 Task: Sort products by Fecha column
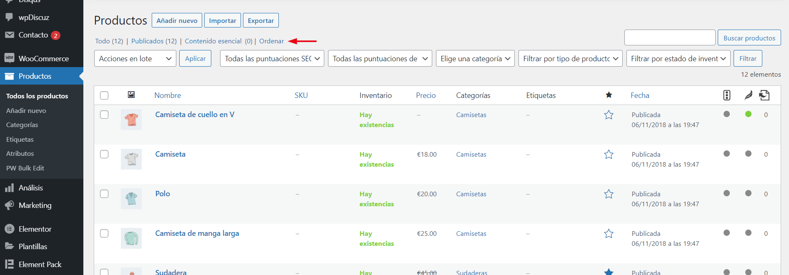[x=640, y=95]
